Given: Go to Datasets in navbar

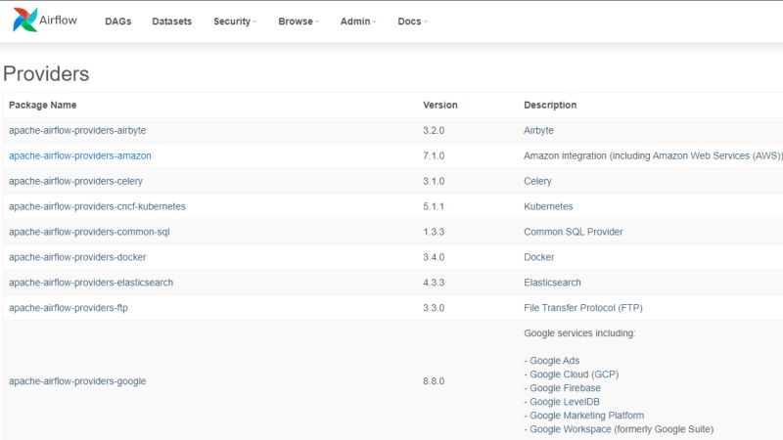Looking at the screenshot, I should click(x=172, y=22).
